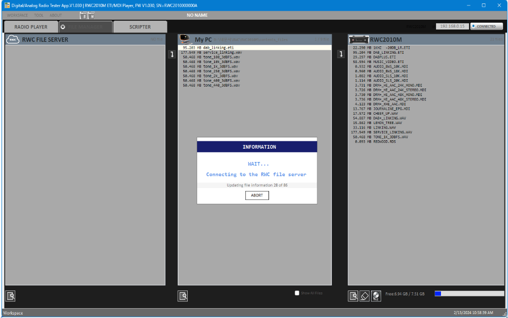The height and width of the screenshot is (318, 508).
Task: Toggle the CONNECTED status button
Action: pyautogui.click(x=486, y=26)
